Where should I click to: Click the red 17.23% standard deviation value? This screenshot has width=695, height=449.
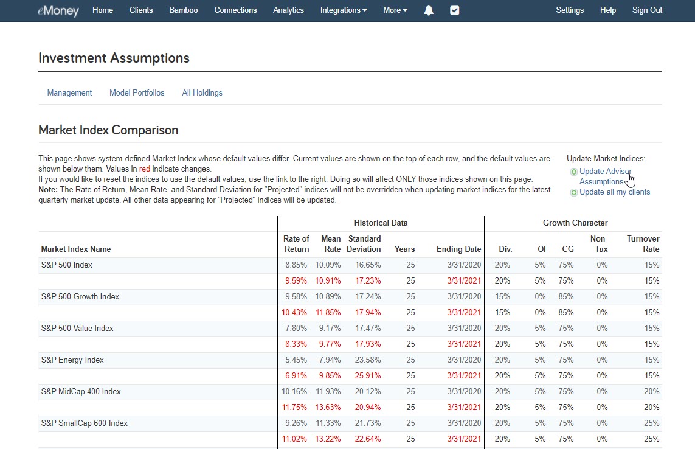368,281
